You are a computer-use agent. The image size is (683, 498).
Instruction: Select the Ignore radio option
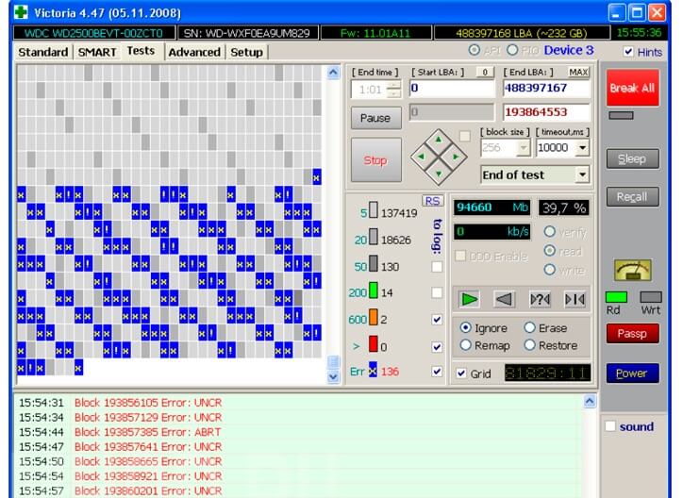[465, 327]
